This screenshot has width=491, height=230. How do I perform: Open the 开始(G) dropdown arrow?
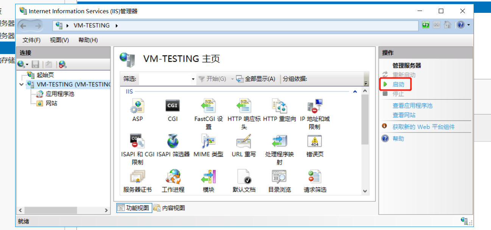coord(232,79)
